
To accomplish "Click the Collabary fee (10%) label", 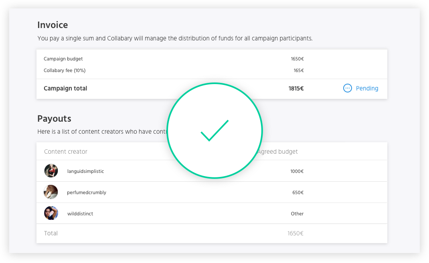I will click(65, 70).
